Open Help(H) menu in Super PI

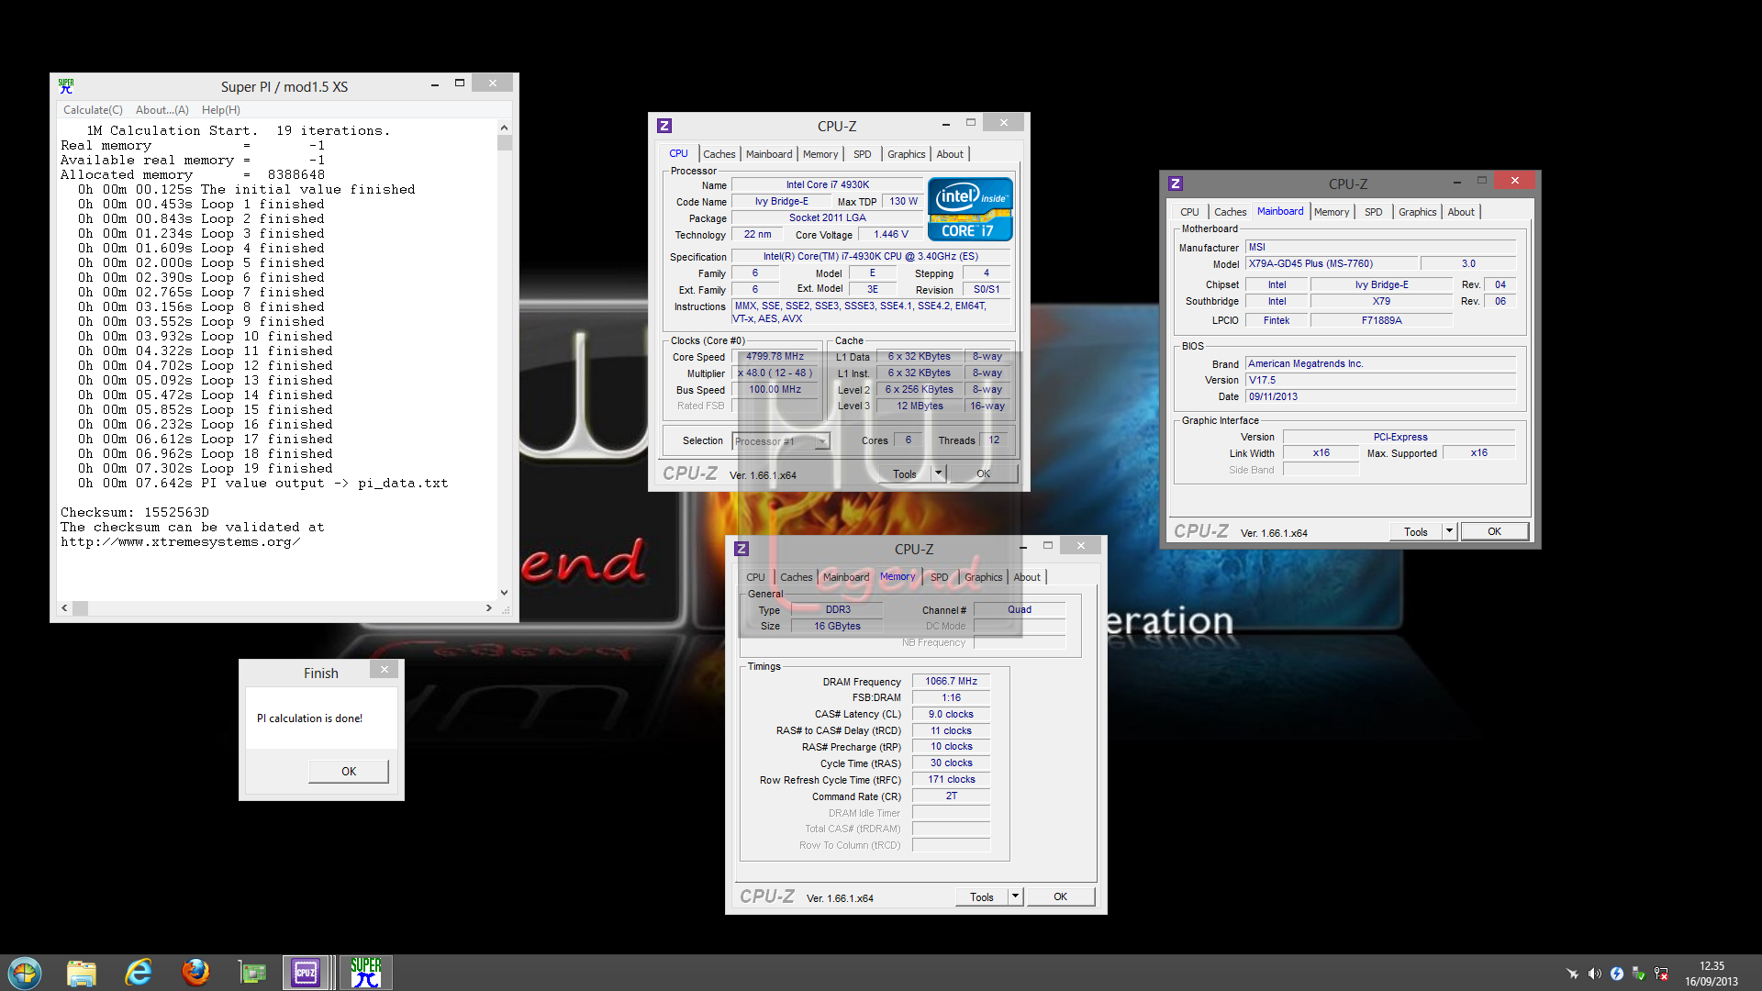point(221,110)
